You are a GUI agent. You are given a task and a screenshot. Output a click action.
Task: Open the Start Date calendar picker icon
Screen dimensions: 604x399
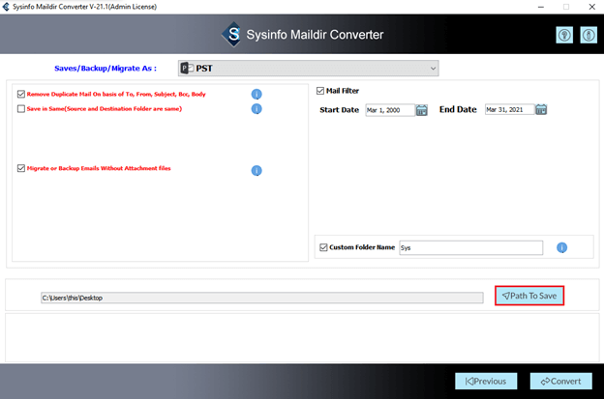tap(422, 110)
